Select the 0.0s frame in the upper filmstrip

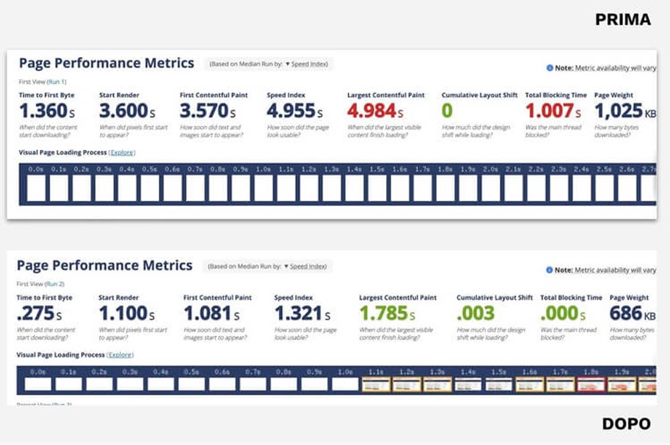tap(36, 188)
